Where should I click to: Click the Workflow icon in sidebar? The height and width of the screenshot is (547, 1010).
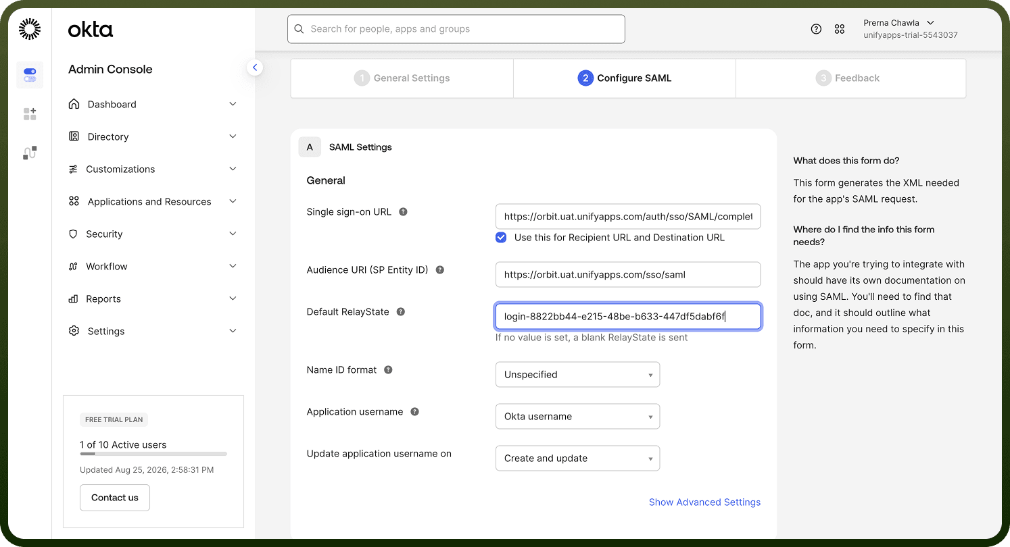point(73,266)
